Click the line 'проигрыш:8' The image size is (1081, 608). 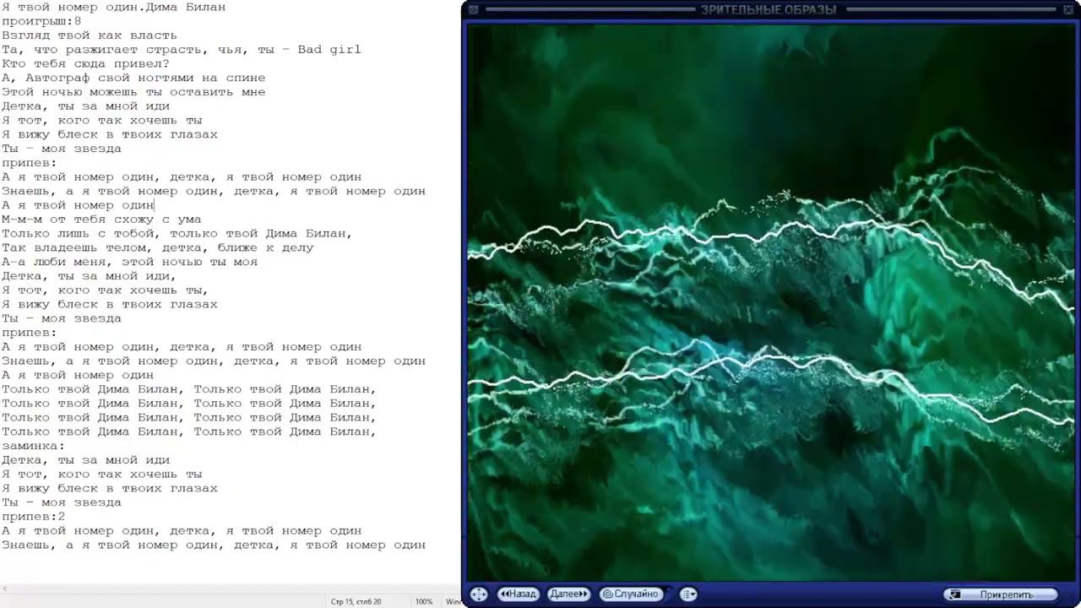(41, 21)
